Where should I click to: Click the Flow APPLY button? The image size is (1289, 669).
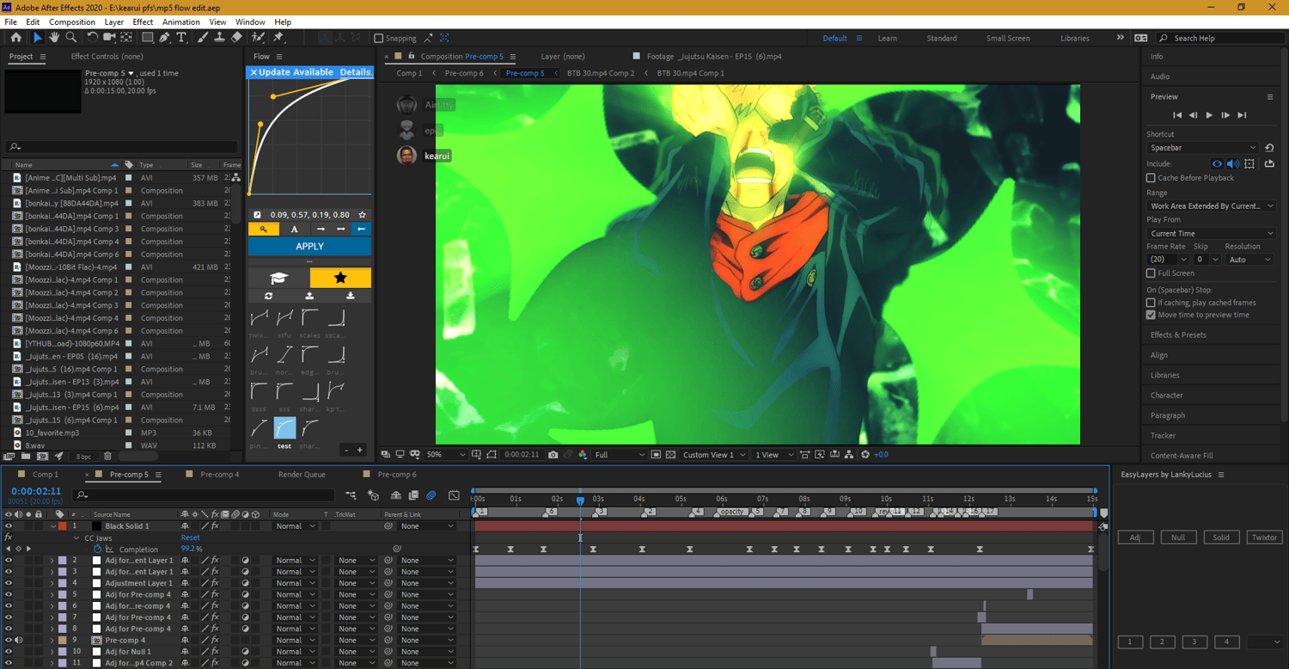309,247
